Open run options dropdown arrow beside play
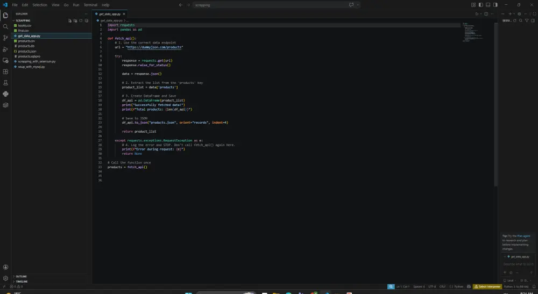The height and width of the screenshot is (294, 538). 480,14
